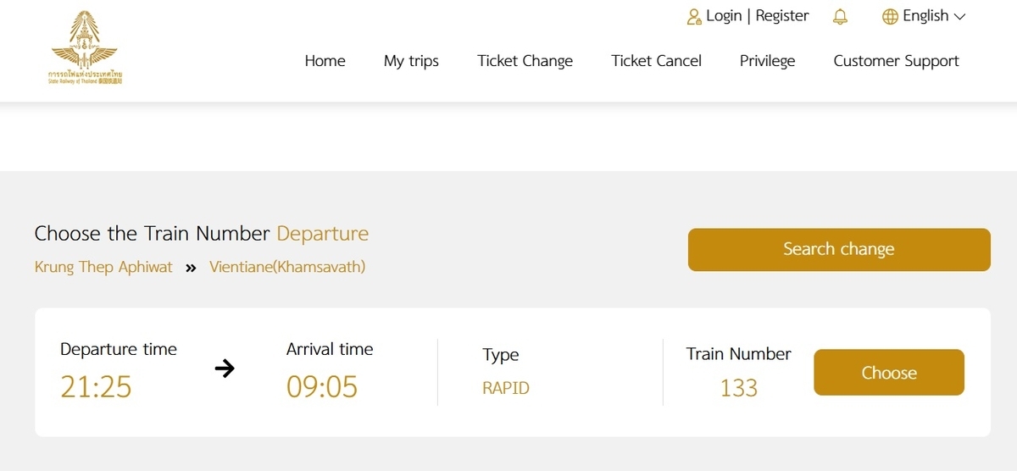
Task: Click the State Railway of Thailand logo
Action: point(85,47)
